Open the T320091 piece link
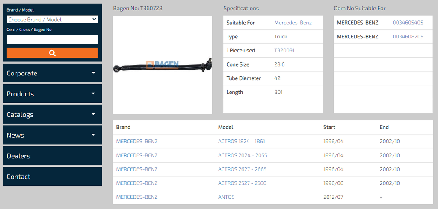This screenshot has width=438, height=209. [x=284, y=50]
